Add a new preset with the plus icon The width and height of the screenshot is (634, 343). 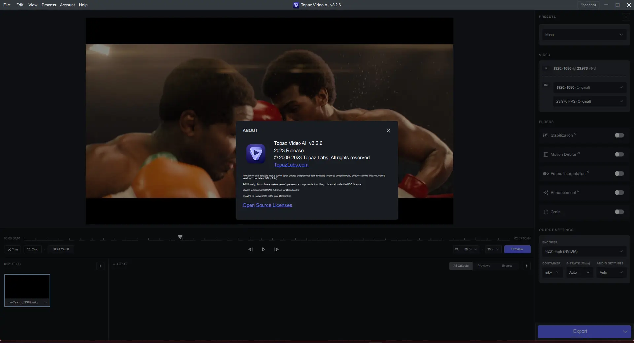click(626, 17)
